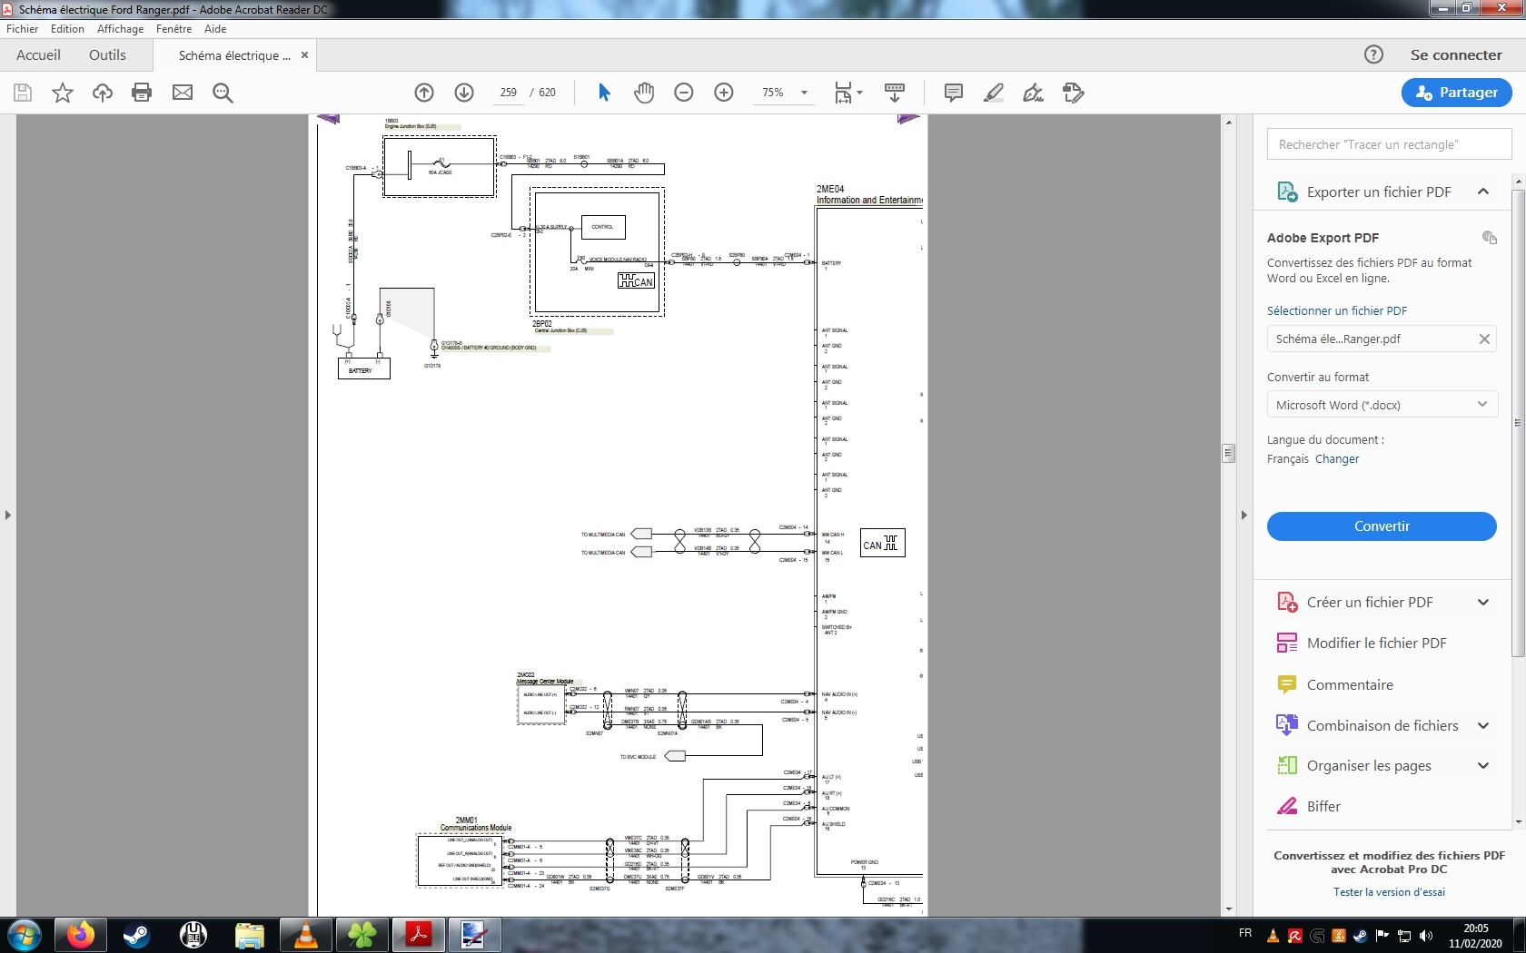Click Sélectionner un fichier PDF link
The image size is (1526, 953).
point(1337,311)
